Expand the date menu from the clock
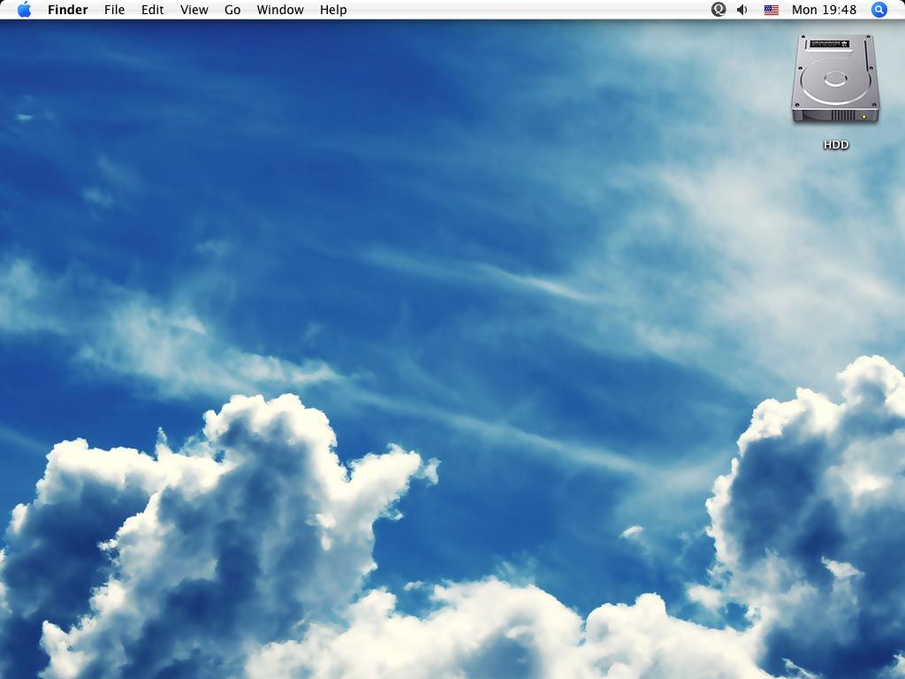Image resolution: width=905 pixels, height=679 pixels. click(x=826, y=10)
